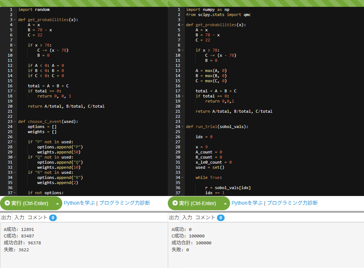This screenshot has height=268, width=364.
Task: Open the left 実行 button dropdown arrow
Action: (58, 204)
